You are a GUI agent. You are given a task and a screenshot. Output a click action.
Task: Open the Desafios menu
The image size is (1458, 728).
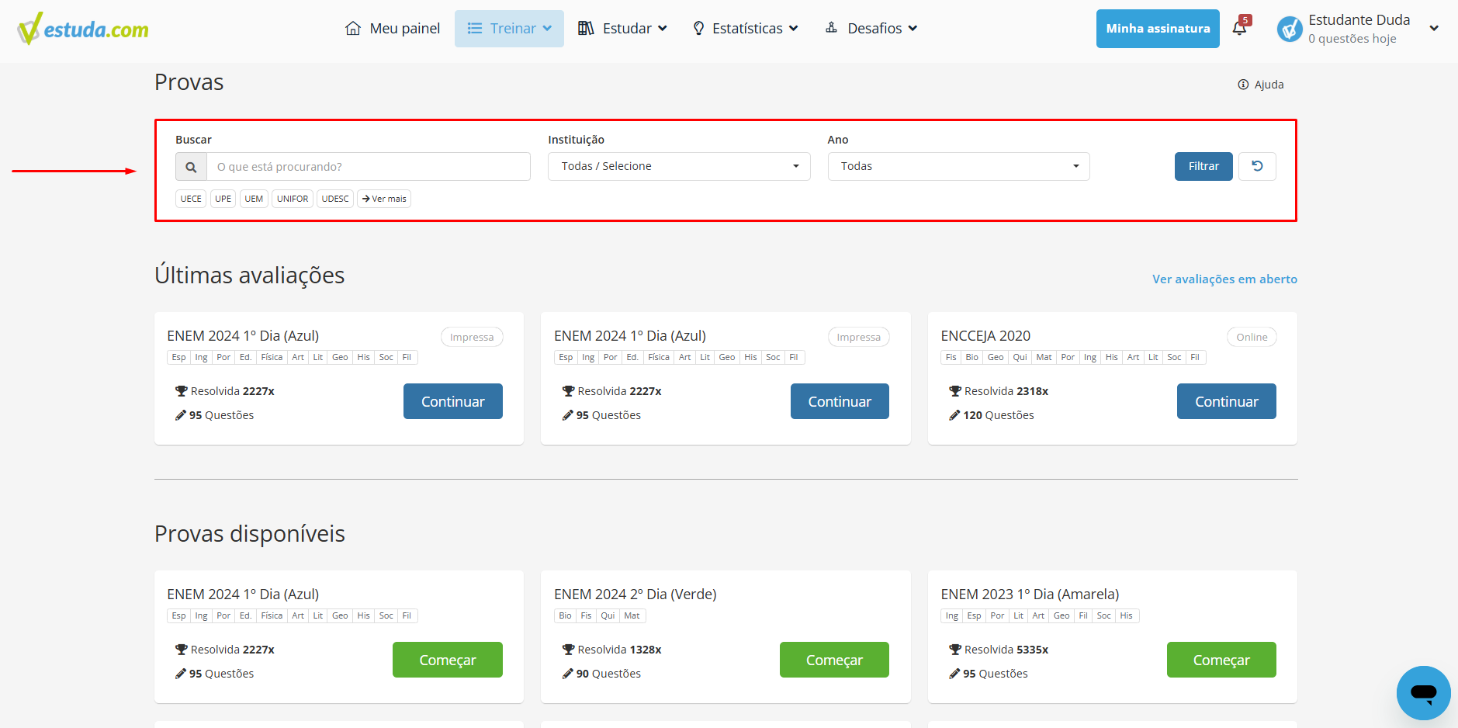pos(871,29)
